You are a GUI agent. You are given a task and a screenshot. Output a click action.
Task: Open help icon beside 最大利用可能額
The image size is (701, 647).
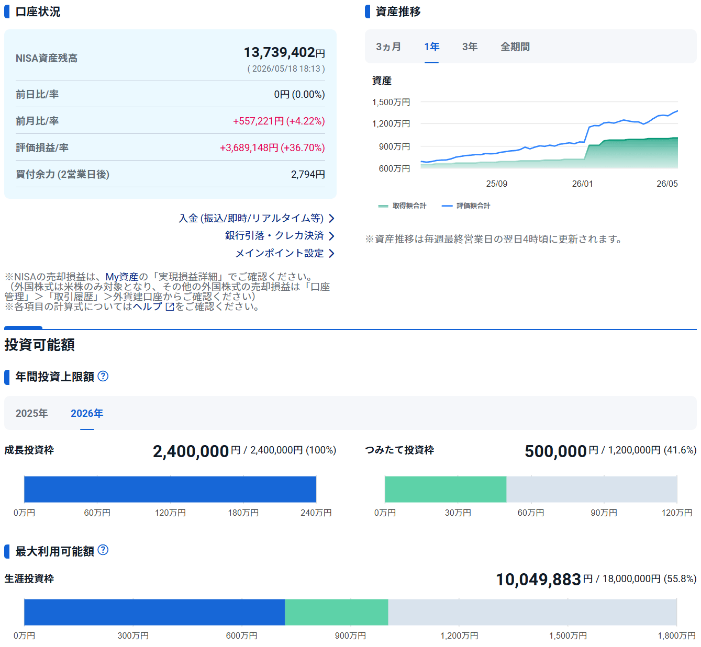[103, 550]
